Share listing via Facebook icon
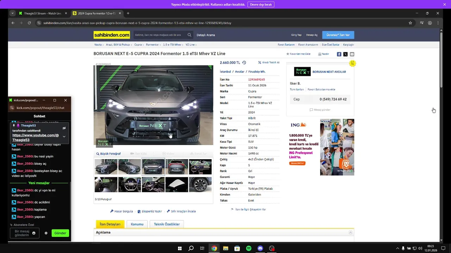Viewport: 451px width, 253px height. click(339, 54)
